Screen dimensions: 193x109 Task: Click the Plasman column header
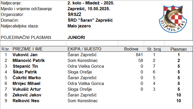tap(179, 49)
